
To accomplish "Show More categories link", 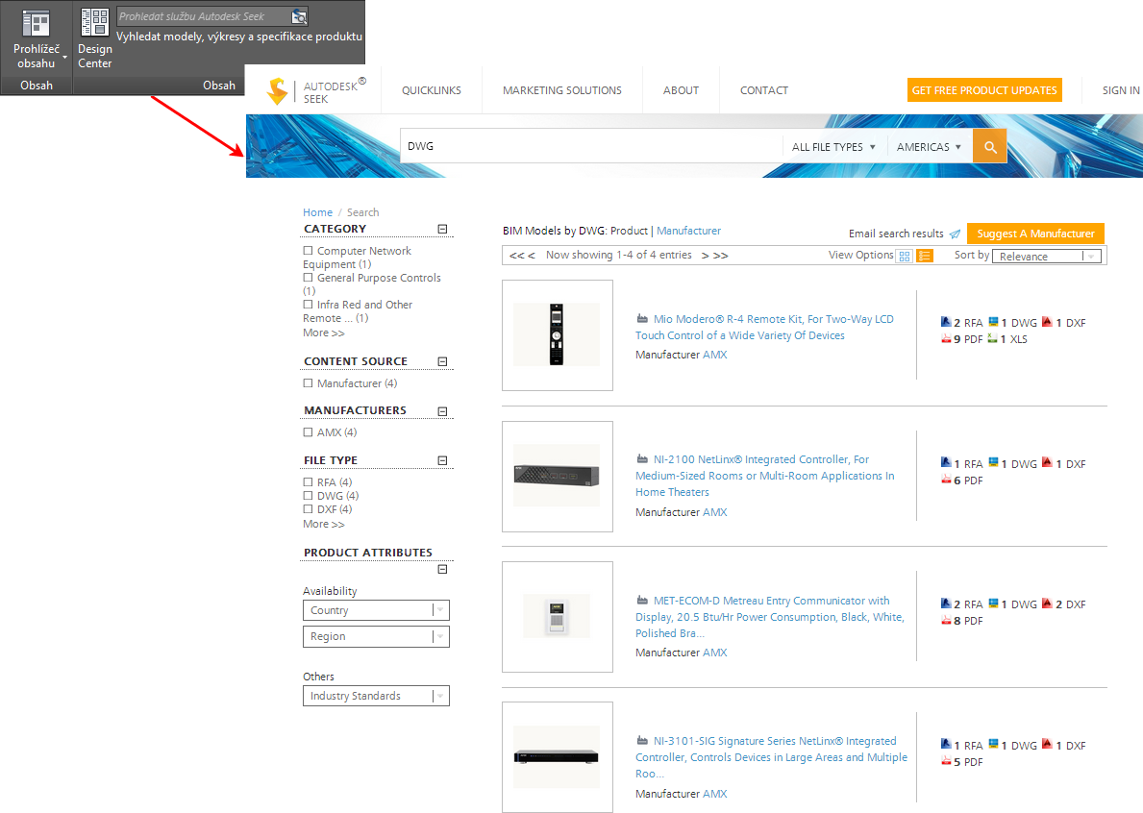I will (324, 333).
